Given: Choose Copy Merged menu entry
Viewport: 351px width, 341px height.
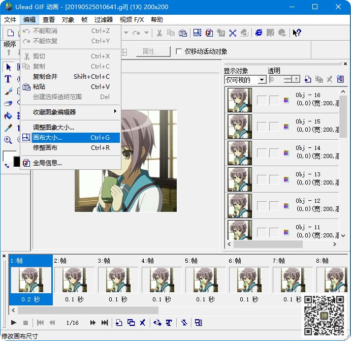Looking at the screenshot, I should [x=71, y=77].
